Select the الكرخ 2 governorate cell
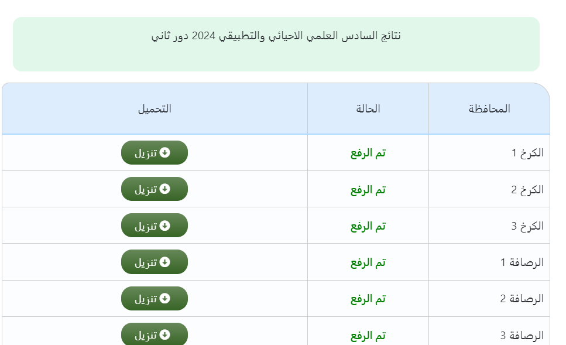Screen dimensions: 566x345 [527, 189]
